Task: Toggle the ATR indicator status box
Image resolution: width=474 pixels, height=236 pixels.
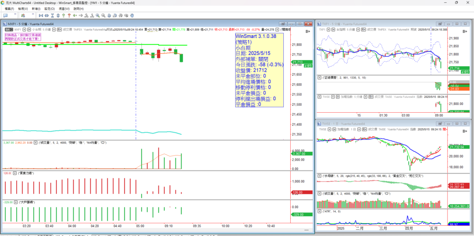Action: pyautogui.click(x=319, y=211)
